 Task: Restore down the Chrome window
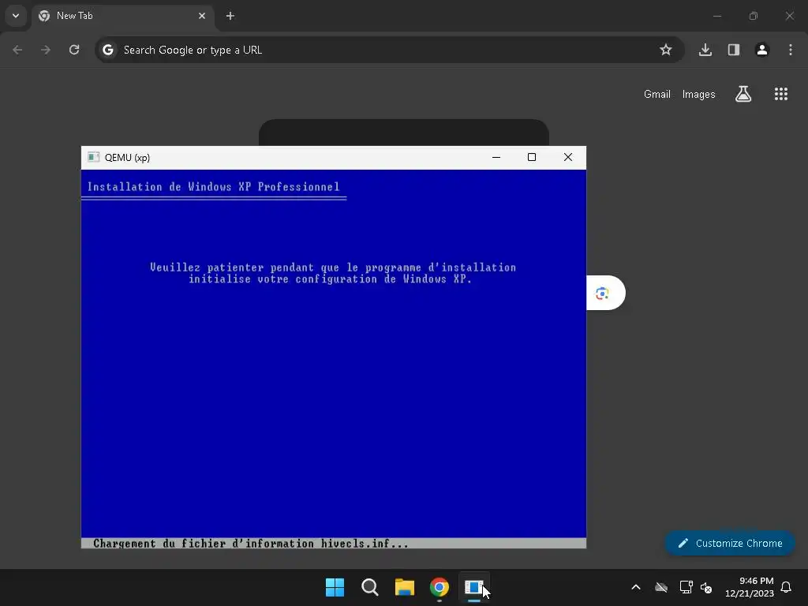(x=754, y=16)
